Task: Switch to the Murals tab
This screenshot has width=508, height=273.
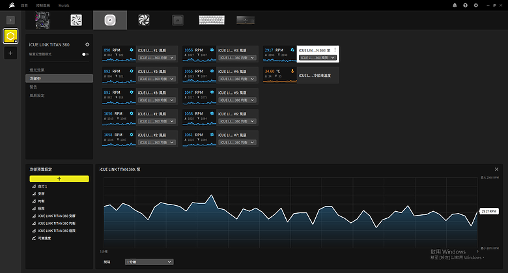Action: click(x=64, y=5)
